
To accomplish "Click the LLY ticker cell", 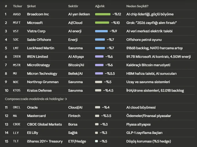I will pyautogui.click(x=16, y=133).
